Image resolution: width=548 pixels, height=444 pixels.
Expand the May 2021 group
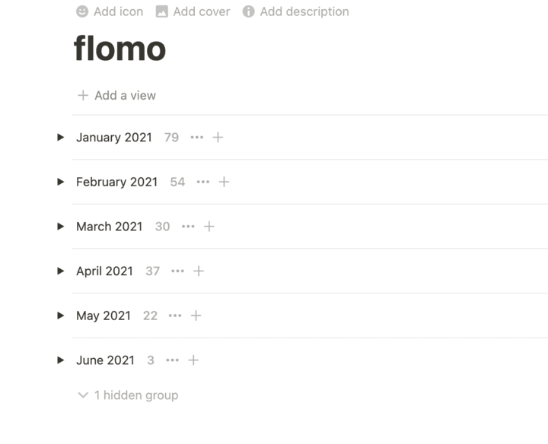[61, 316]
